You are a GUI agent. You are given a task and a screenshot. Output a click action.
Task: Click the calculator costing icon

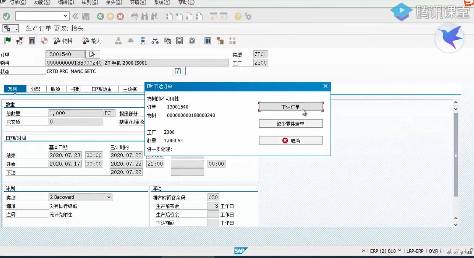pyautogui.click(x=32, y=41)
